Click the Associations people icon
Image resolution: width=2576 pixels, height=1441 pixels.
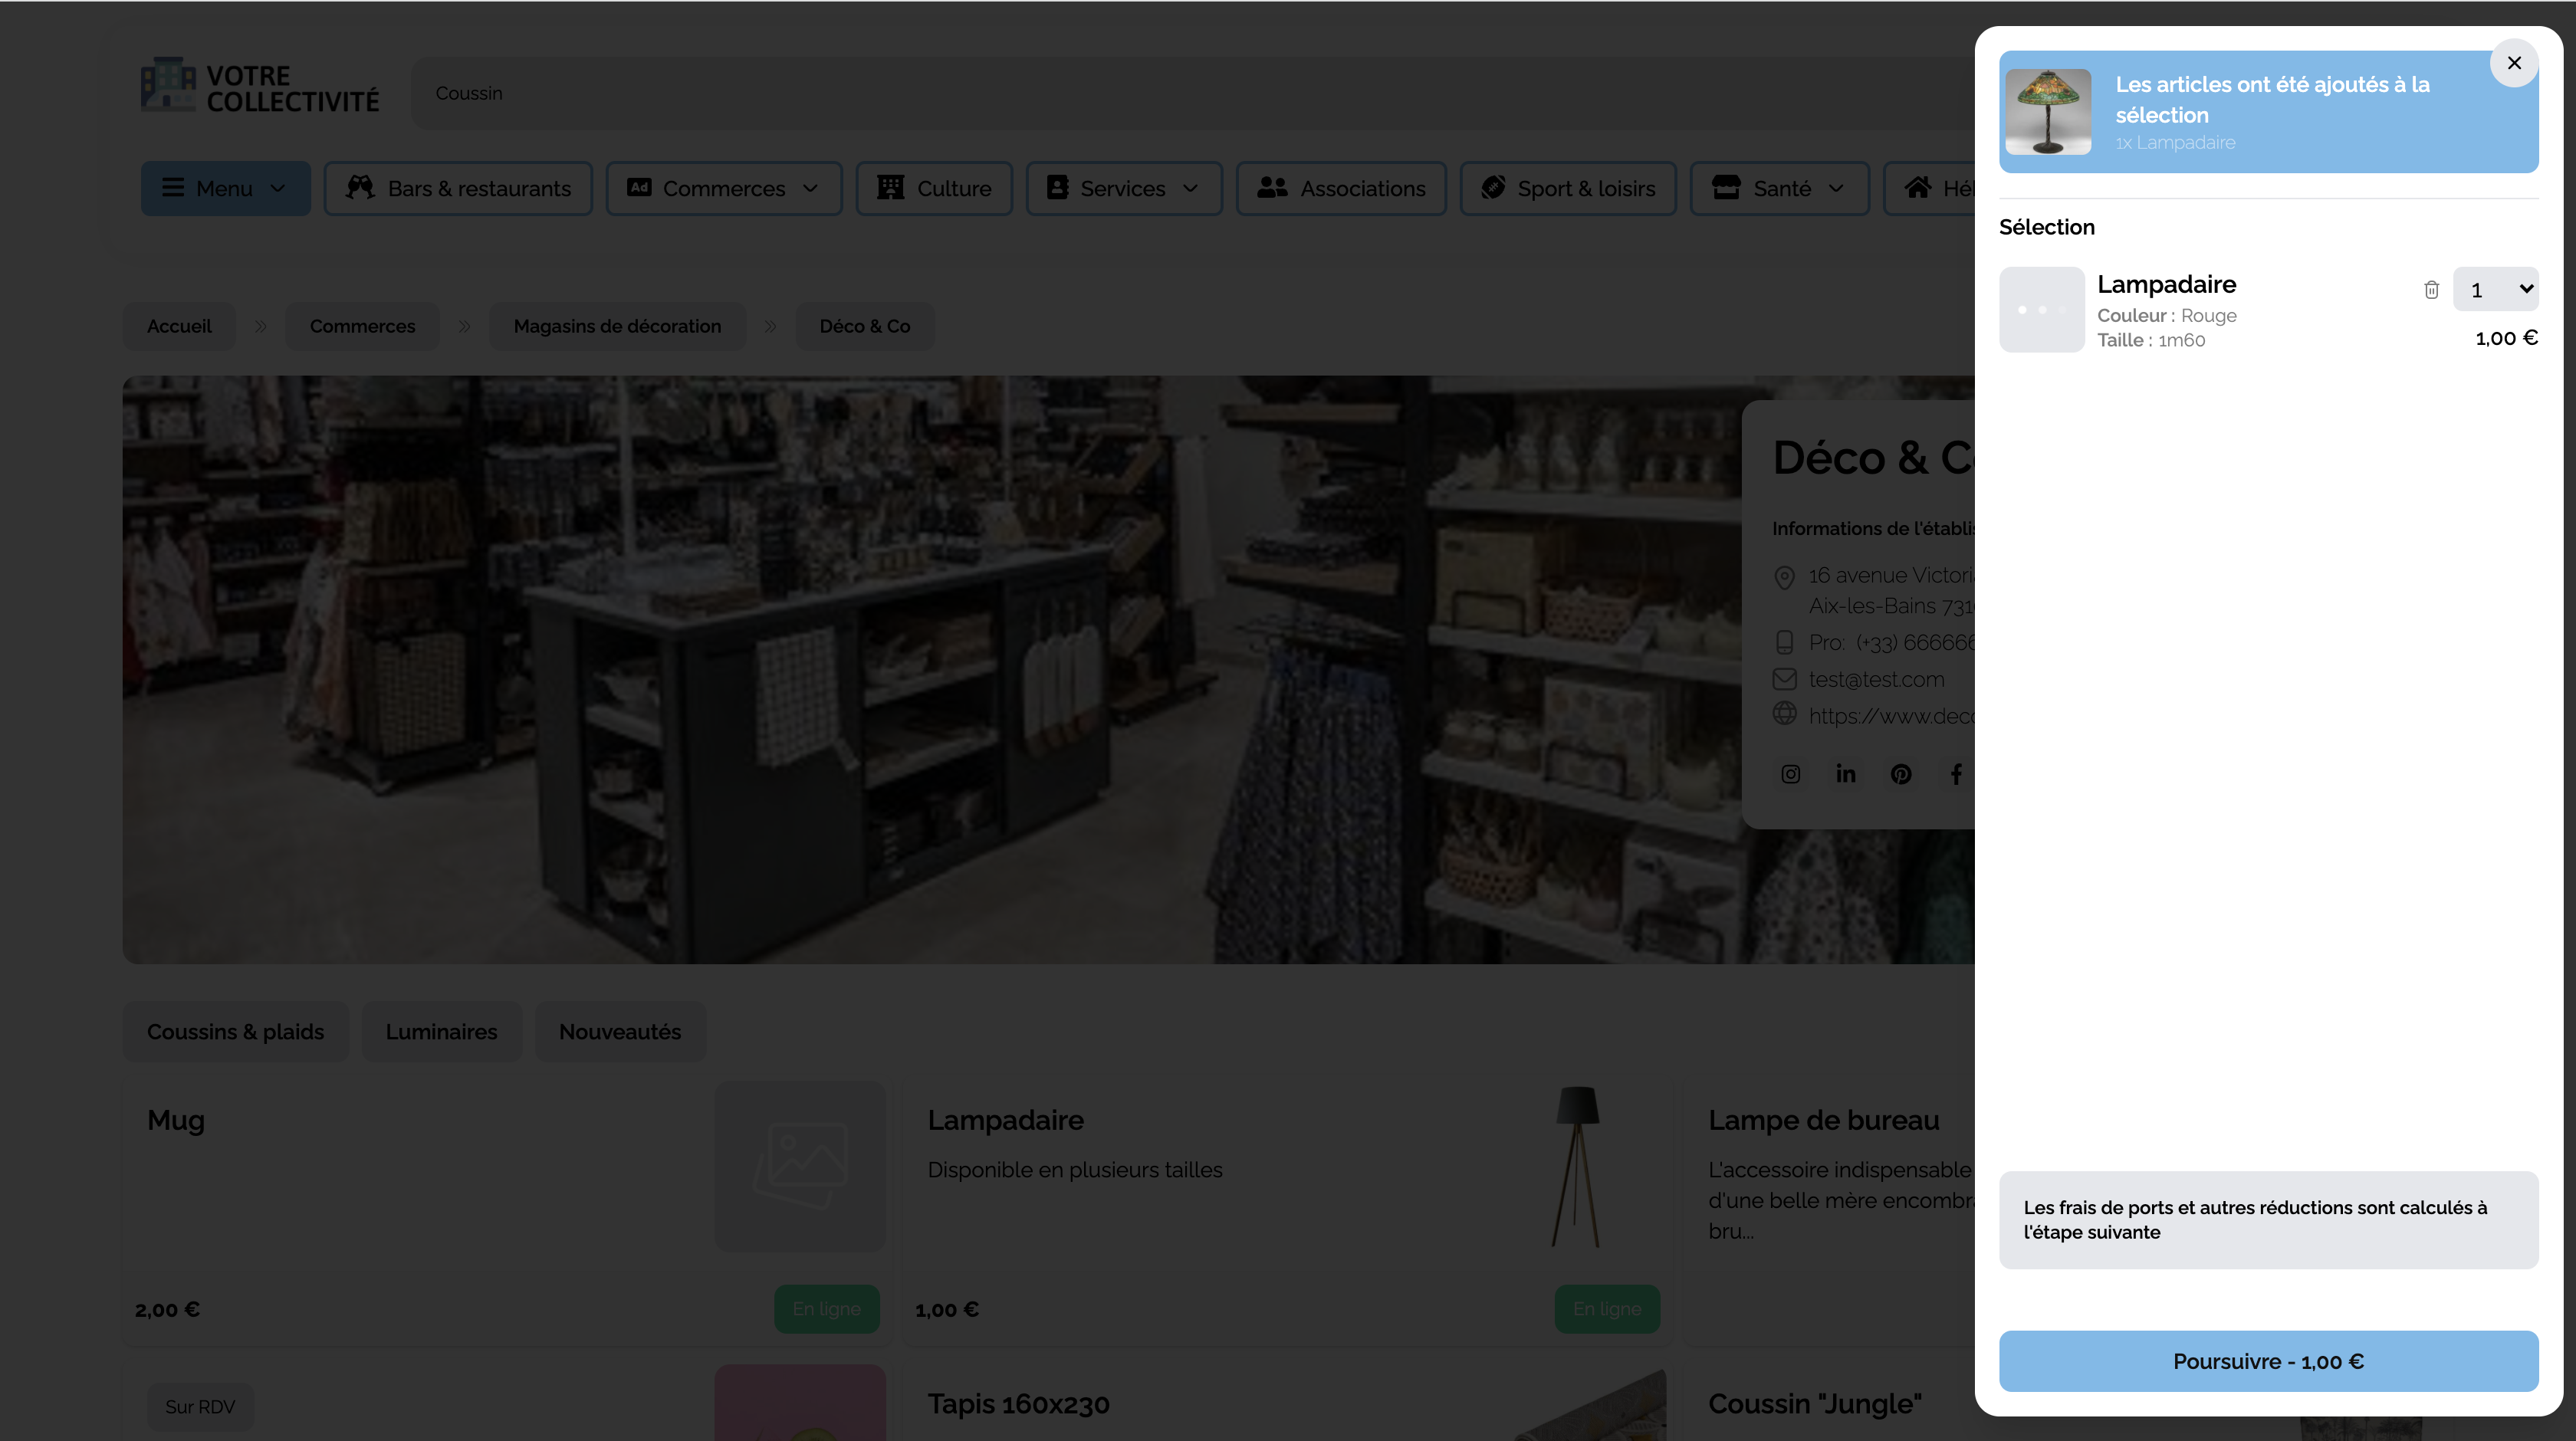[1272, 187]
